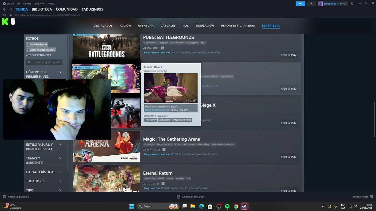Open the announcements megaphone button
This screenshot has height=211, width=376.
coord(300,4)
